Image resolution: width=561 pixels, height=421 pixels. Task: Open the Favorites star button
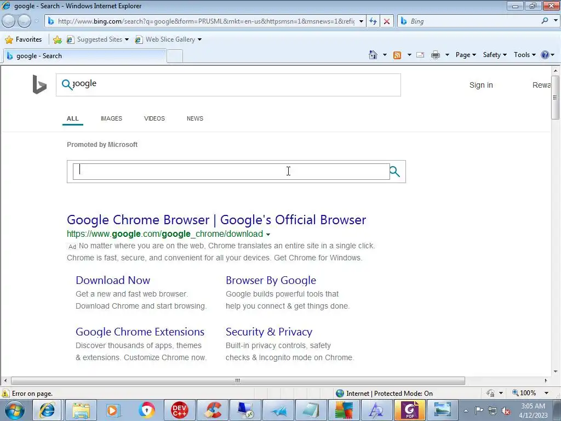(x=24, y=39)
